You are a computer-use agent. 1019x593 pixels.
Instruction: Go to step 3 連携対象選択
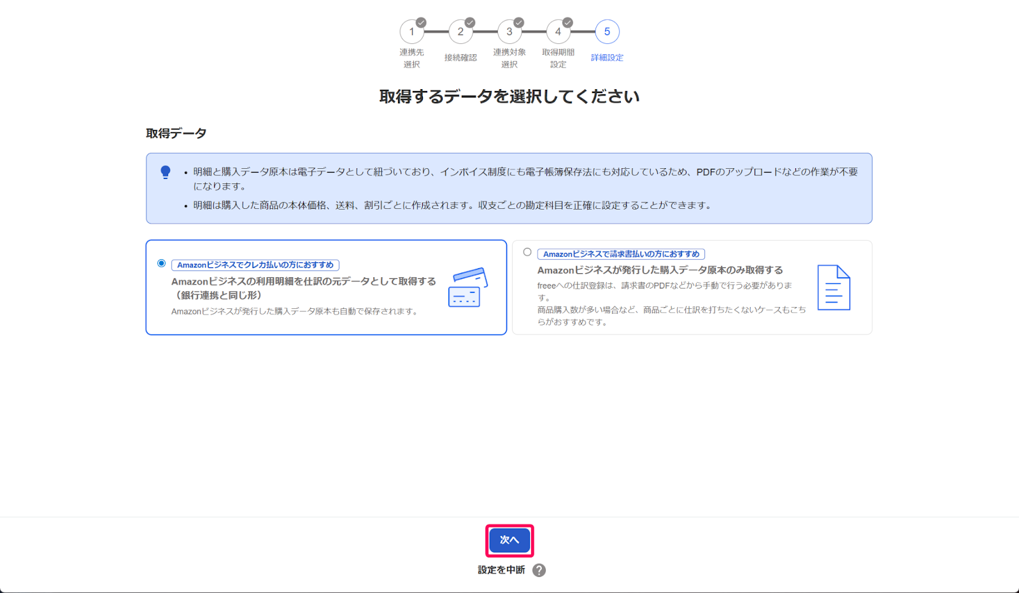509,32
